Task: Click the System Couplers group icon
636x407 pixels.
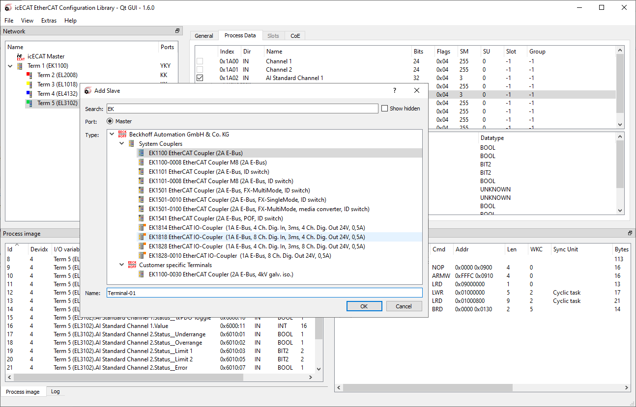Action: click(132, 144)
